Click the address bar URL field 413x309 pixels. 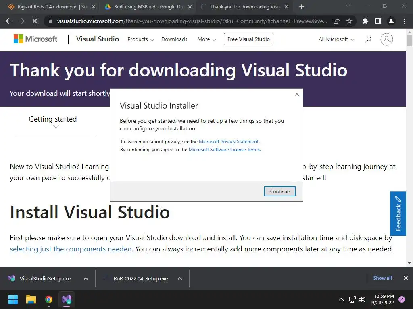tap(192, 21)
